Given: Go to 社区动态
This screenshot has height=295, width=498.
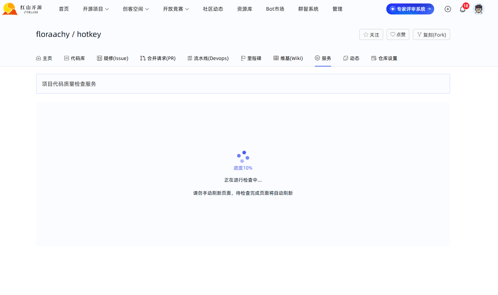Looking at the screenshot, I should click(213, 9).
